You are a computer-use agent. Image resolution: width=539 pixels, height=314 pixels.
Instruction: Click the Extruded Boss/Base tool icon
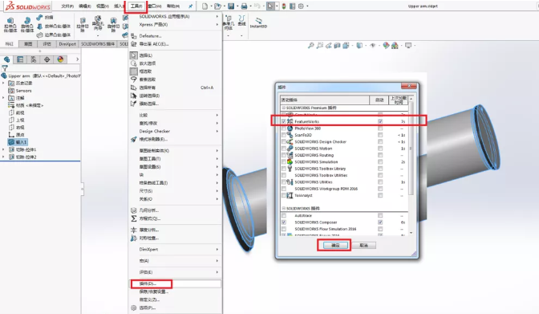pyautogui.click(x=10, y=21)
